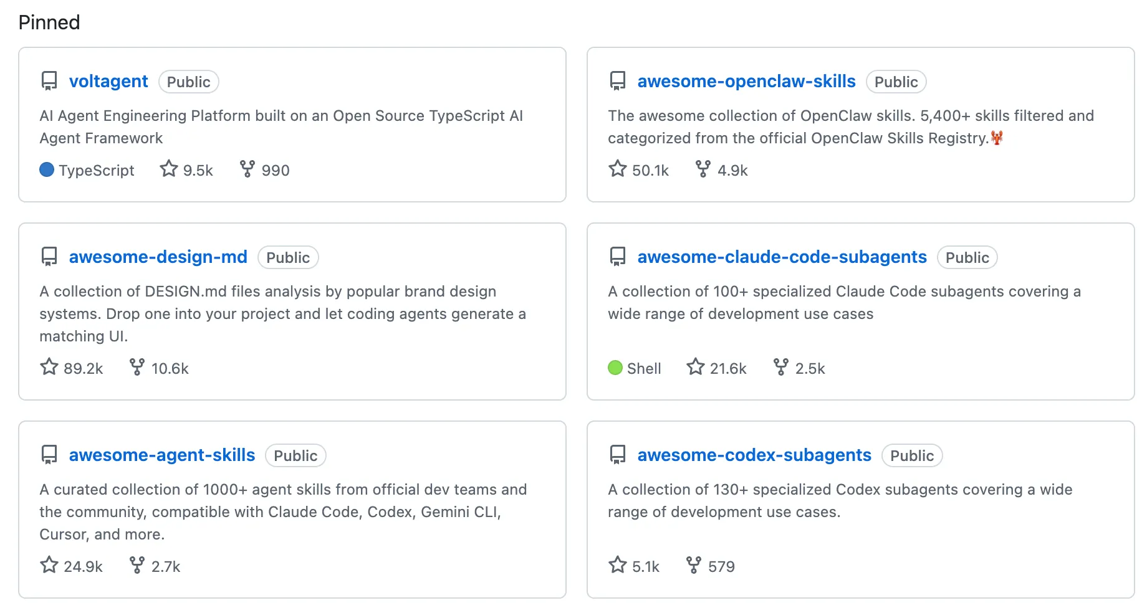Screen dimensions: 1147x613
Task: Open the voltagent repository link
Action: coord(108,82)
